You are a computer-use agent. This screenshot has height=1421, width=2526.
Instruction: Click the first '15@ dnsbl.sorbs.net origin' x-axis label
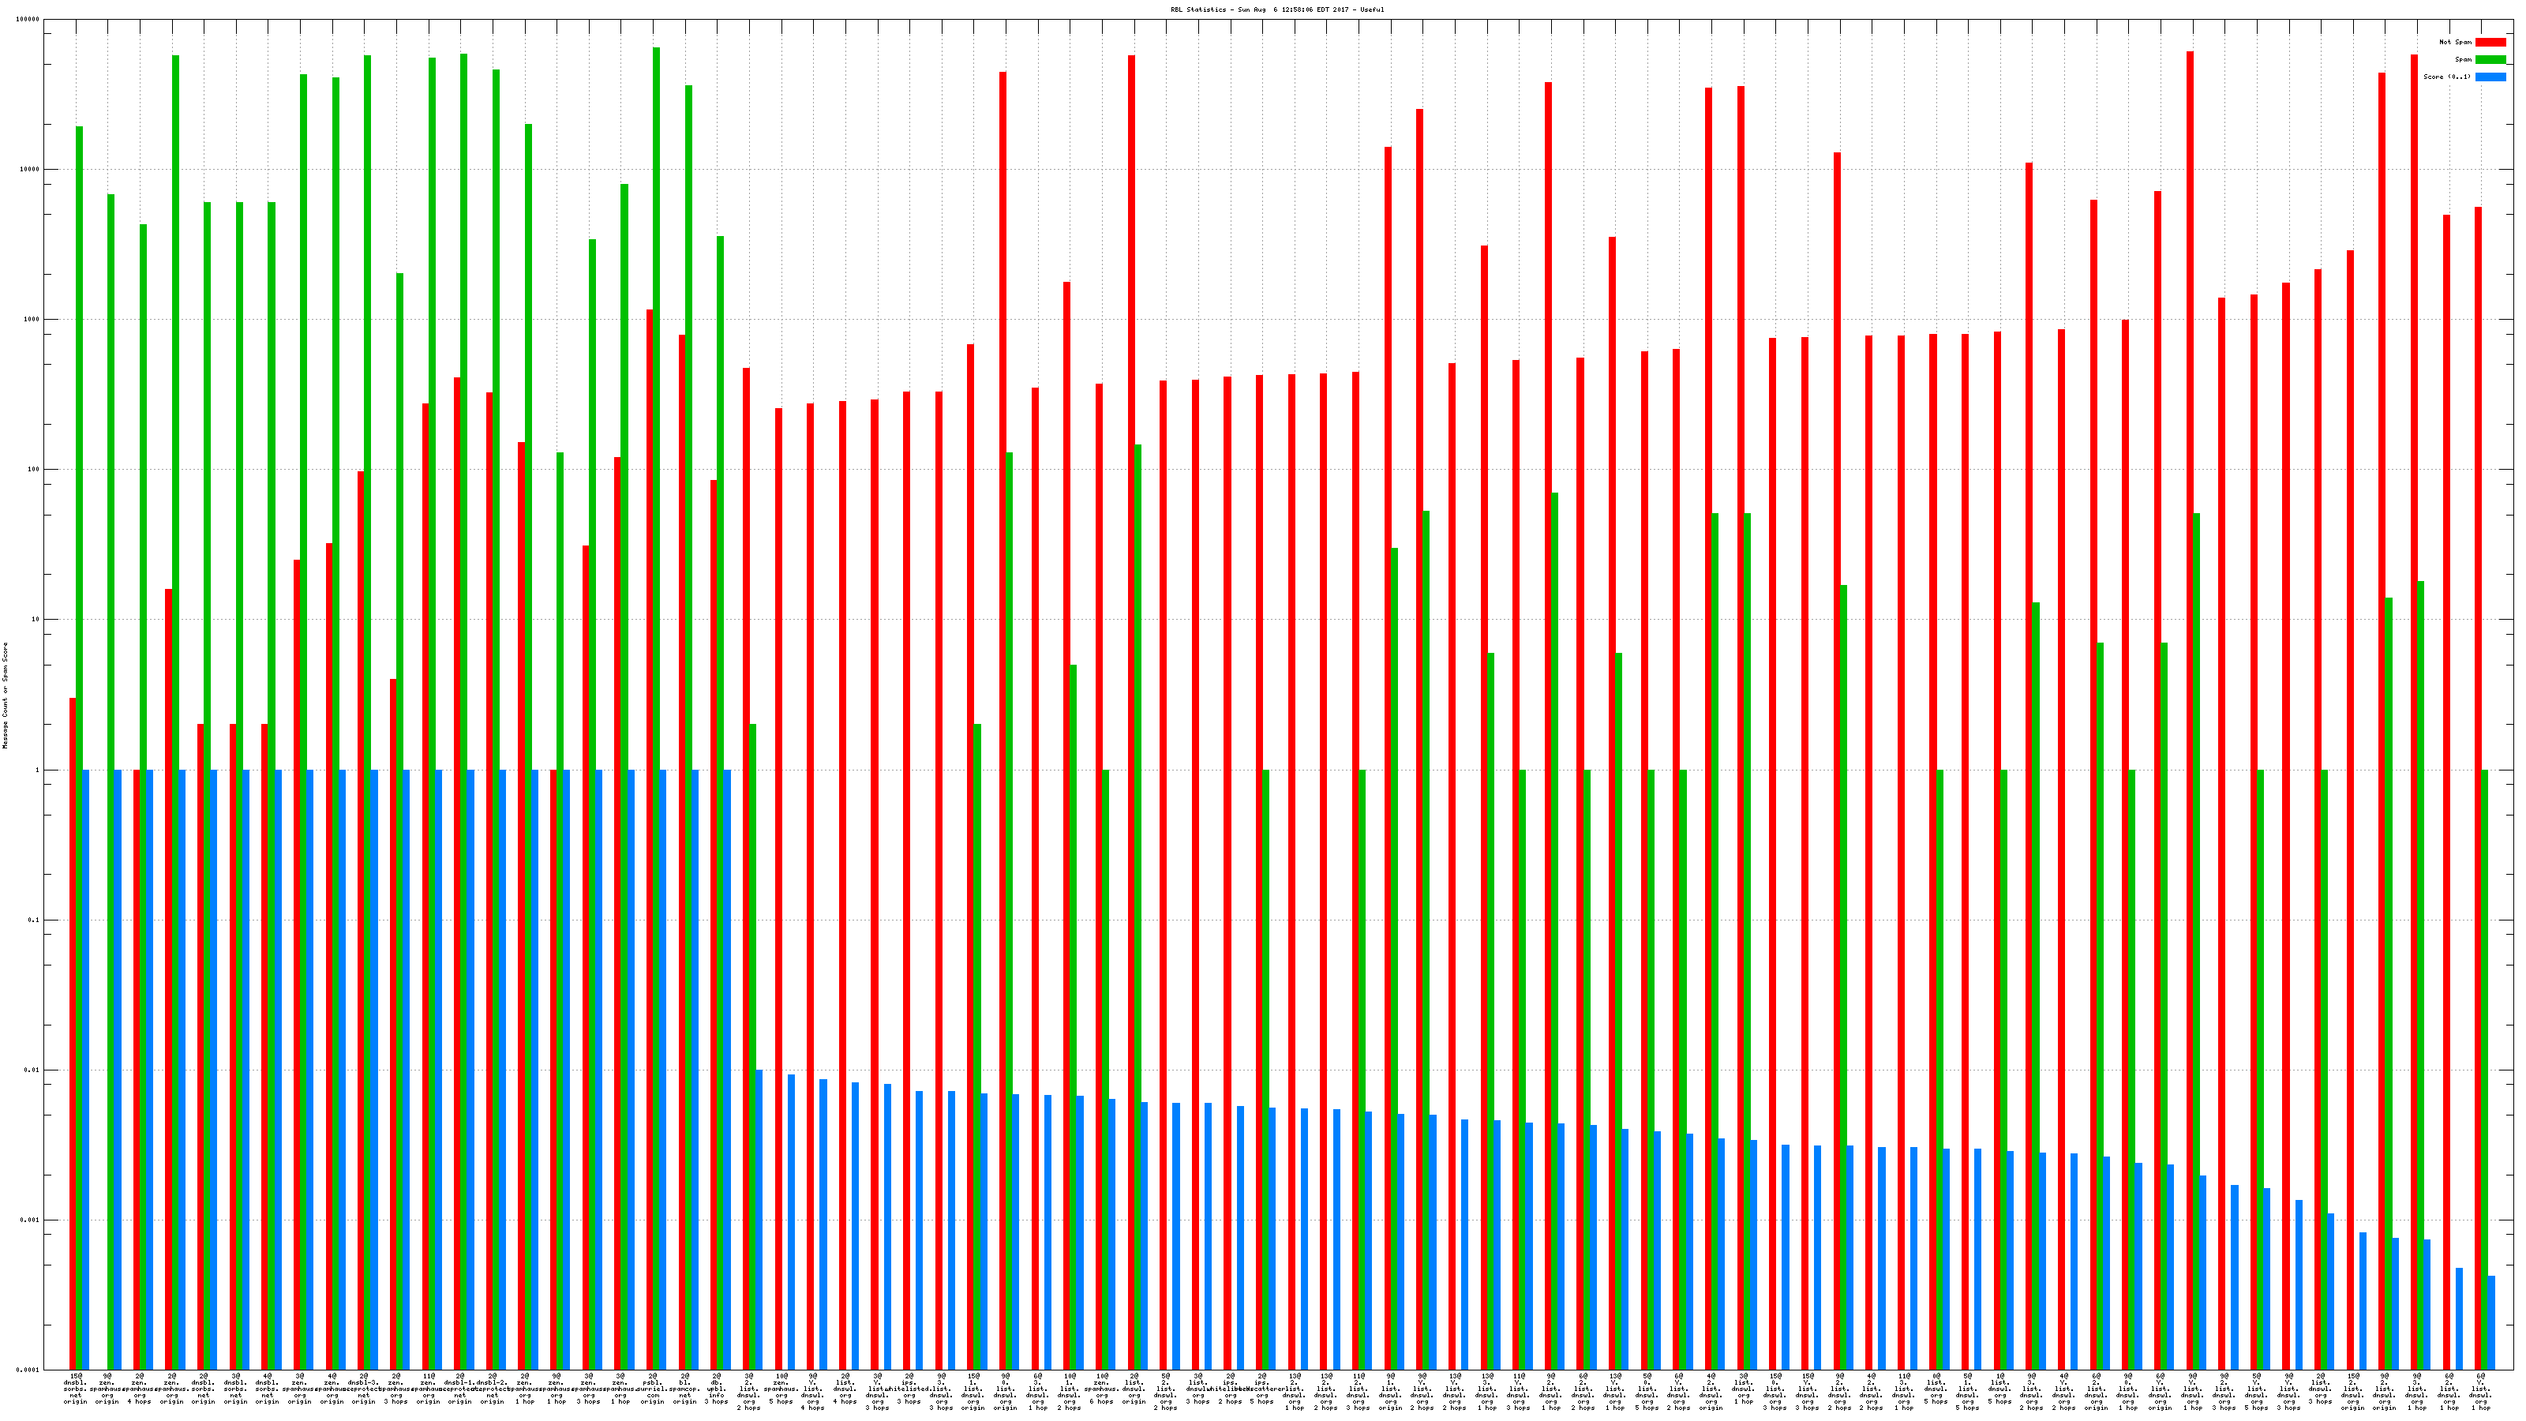tap(76, 1389)
